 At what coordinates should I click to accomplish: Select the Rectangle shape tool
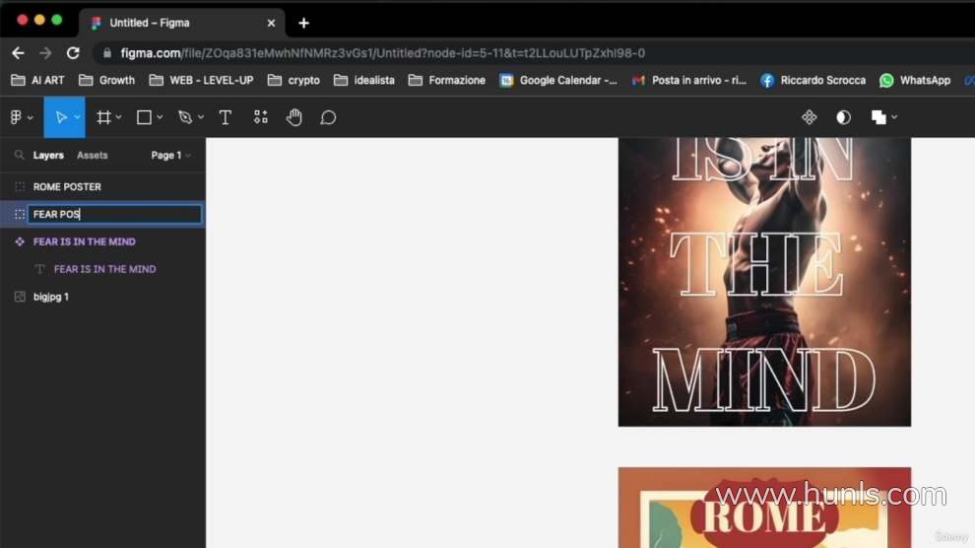(144, 117)
